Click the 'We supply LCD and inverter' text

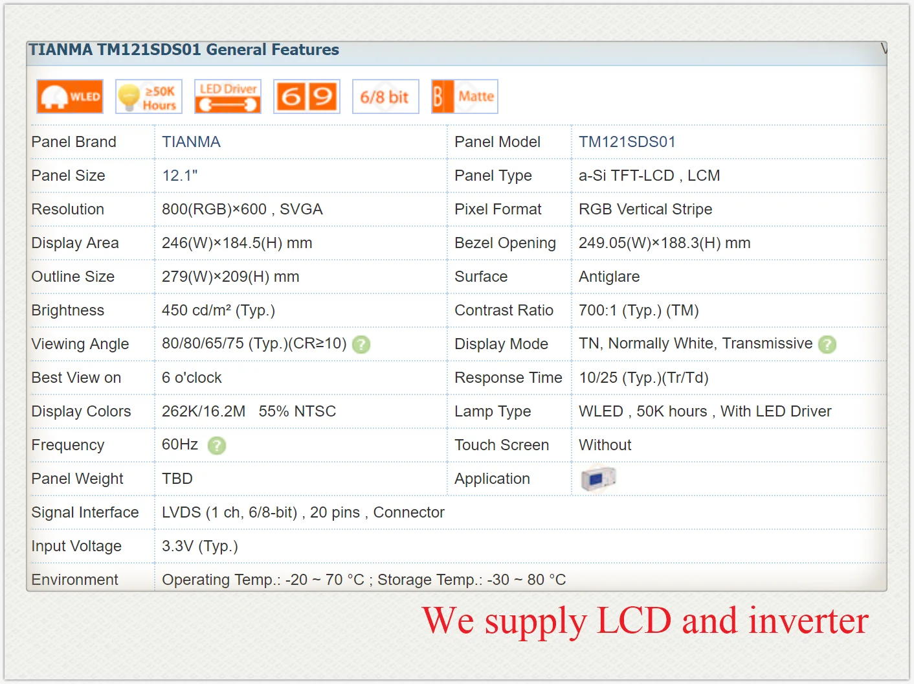click(645, 621)
